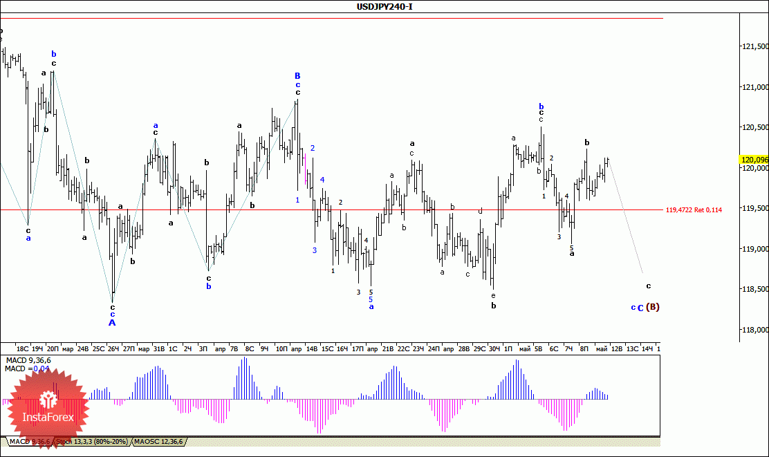The width and height of the screenshot is (769, 457).
Task: Click the 26Ч date on time axis
Action: pyautogui.click(x=113, y=349)
